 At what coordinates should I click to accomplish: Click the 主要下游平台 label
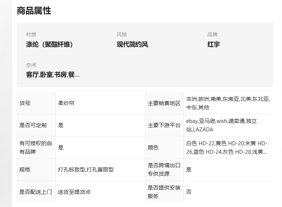(164, 125)
